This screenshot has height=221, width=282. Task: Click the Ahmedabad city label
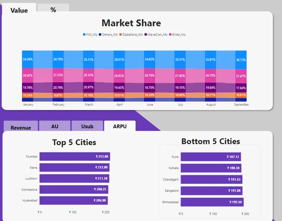coord(171,202)
